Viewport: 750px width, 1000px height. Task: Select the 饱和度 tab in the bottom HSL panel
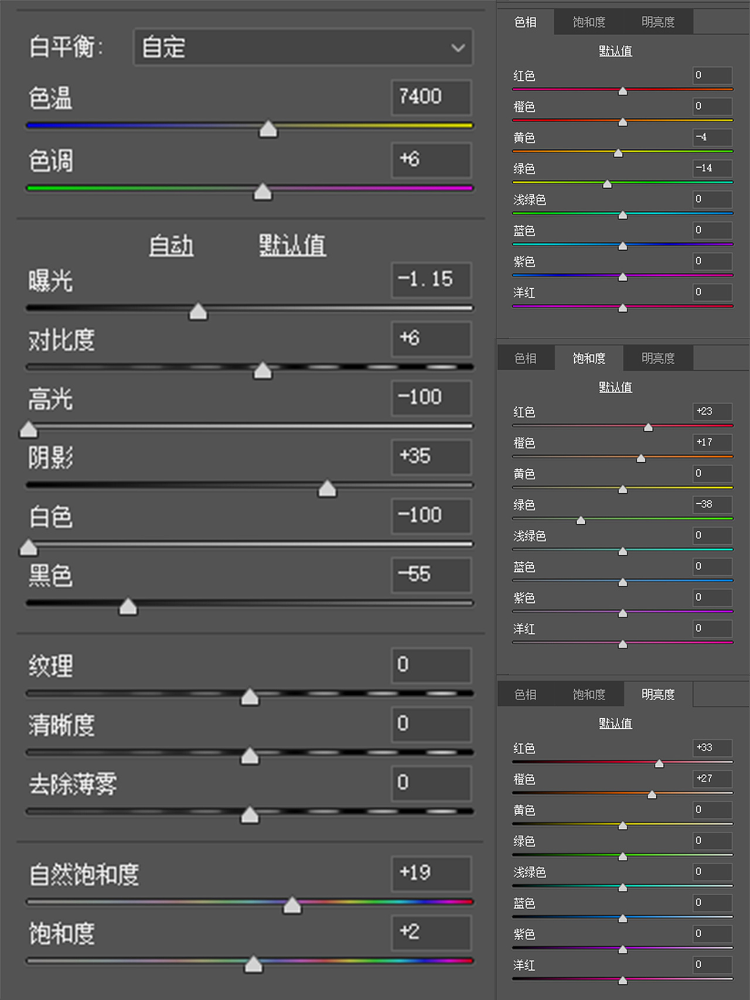[x=589, y=695]
